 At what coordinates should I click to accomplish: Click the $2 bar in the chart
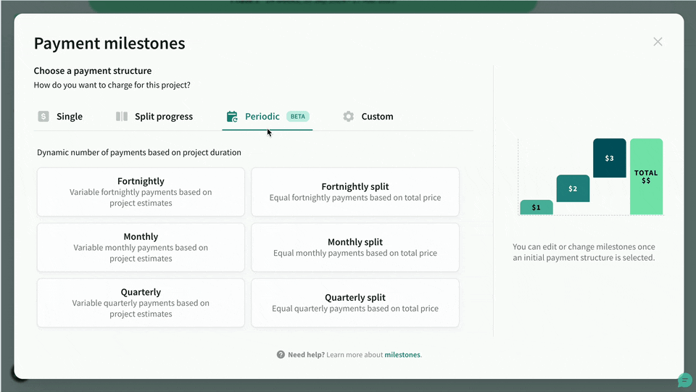coord(573,188)
